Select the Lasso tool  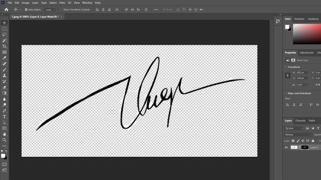[x=4, y=34]
